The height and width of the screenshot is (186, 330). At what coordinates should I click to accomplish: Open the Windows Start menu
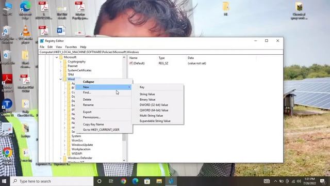[4, 181]
